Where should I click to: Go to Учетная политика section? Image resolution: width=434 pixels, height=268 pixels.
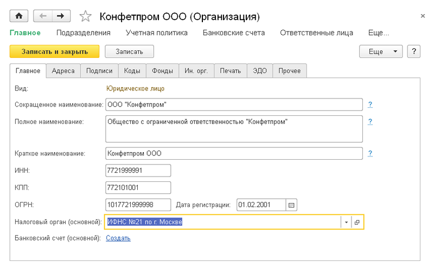click(157, 32)
